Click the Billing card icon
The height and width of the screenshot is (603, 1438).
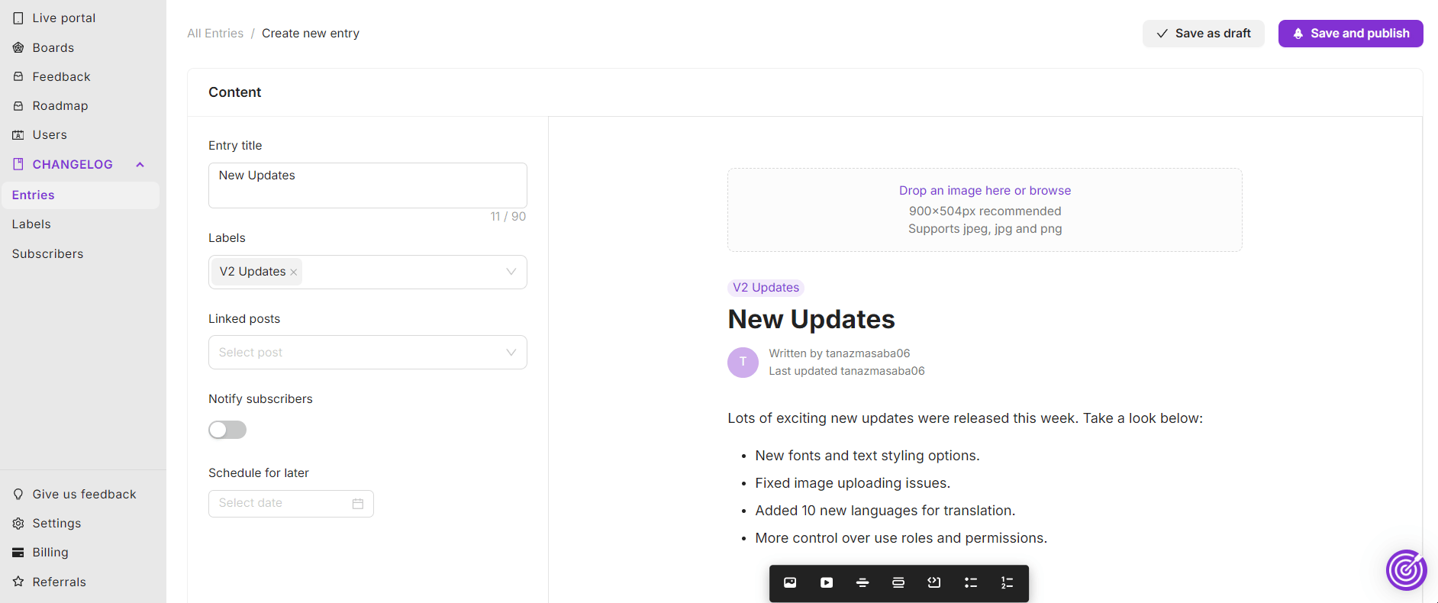pyautogui.click(x=18, y=552)
